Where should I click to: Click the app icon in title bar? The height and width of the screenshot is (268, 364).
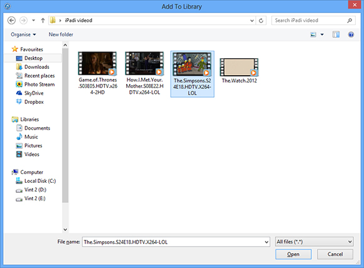pos(8,6)
